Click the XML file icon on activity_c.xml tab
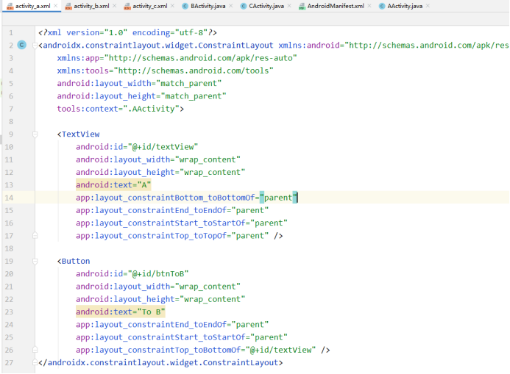This screenshot has width=510, height=374. point(127,6)
